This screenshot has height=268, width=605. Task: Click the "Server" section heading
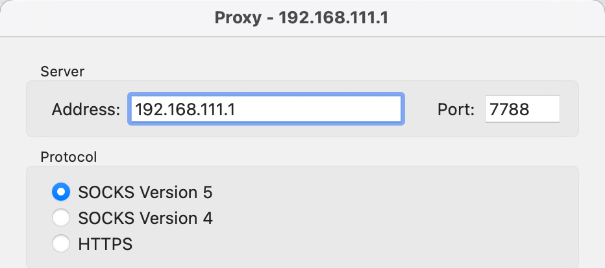click(x=62, y=71)
